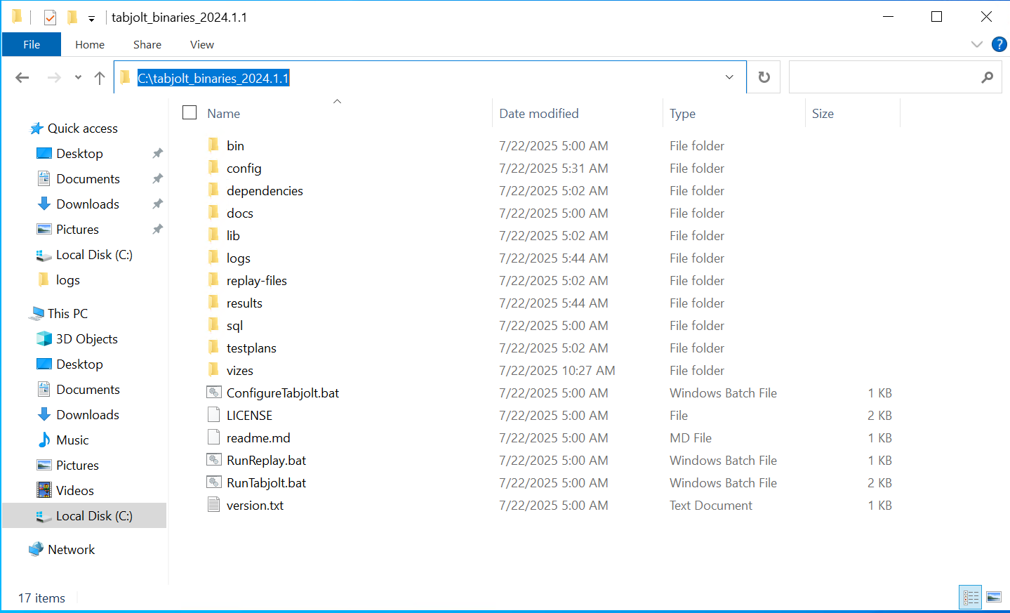Open the recent locations dropdown arrow
This screenshot has width=1010, height=613.
(78, 77)
